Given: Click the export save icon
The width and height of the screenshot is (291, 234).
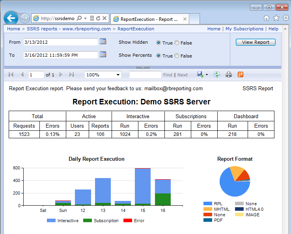Looking at the screenshot, I should (200, 74).
